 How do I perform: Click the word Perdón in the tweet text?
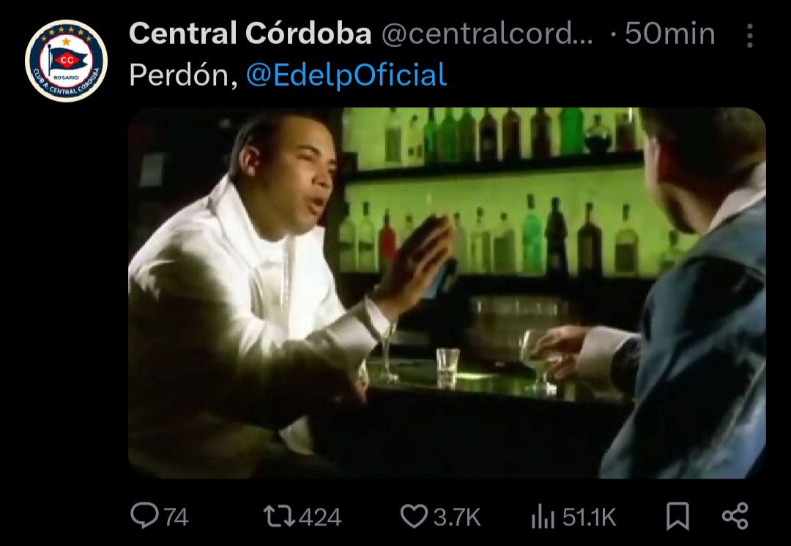click(x=183, y=75)
